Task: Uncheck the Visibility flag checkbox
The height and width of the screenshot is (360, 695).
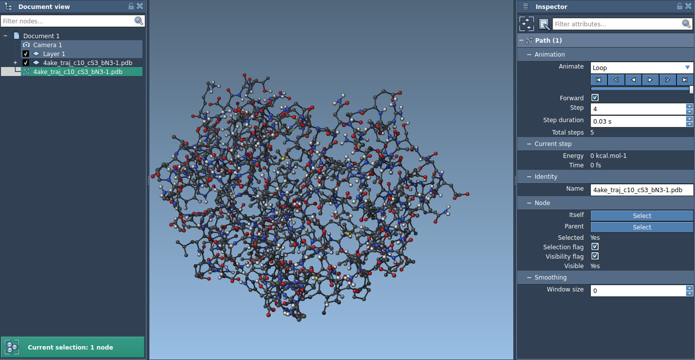Action: [595, 256]
